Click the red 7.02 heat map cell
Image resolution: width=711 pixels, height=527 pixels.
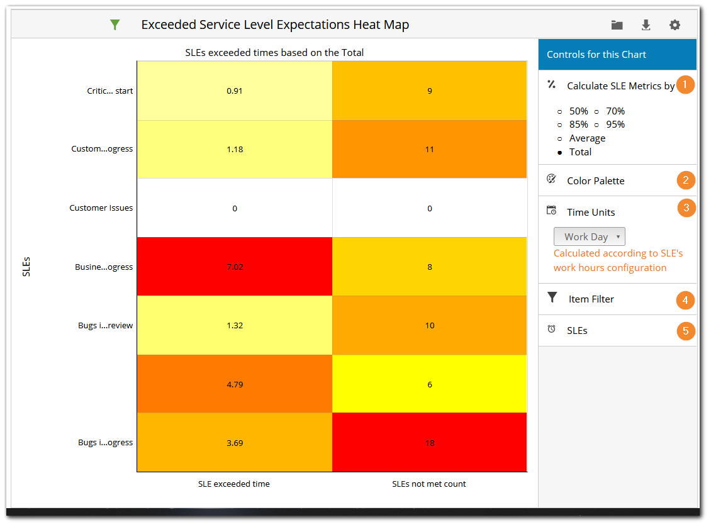pyautogui.click(x=235, y=267)
